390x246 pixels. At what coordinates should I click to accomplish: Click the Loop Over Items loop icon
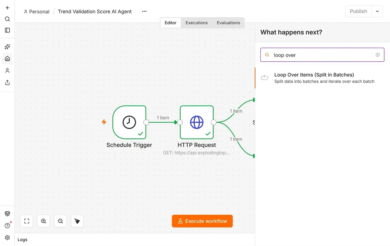265,78
